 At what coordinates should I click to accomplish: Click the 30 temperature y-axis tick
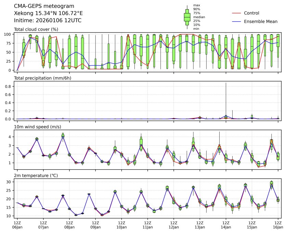pos(9,182)
